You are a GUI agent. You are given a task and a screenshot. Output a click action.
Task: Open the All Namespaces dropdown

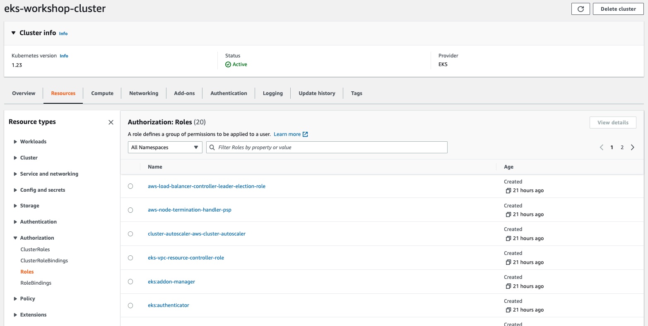click(x=165, y=148)
